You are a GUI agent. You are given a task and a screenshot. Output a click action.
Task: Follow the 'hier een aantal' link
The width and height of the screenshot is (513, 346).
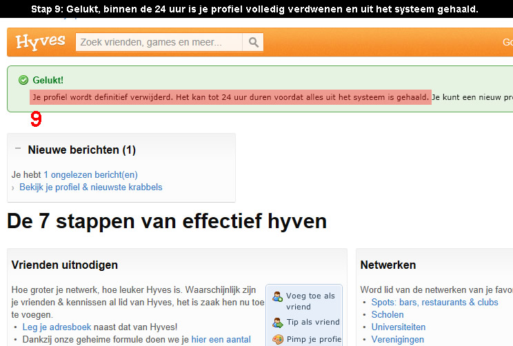coord(221,340)
